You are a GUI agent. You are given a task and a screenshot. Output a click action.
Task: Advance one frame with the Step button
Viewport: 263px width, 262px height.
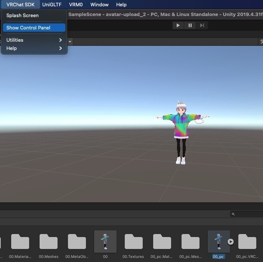pyautogui.click(x=202, y=25)
